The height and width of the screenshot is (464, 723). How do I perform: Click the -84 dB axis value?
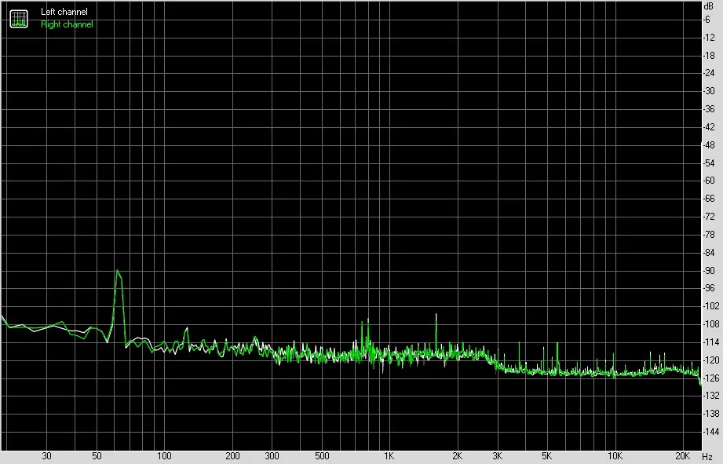tap(709, 252)
